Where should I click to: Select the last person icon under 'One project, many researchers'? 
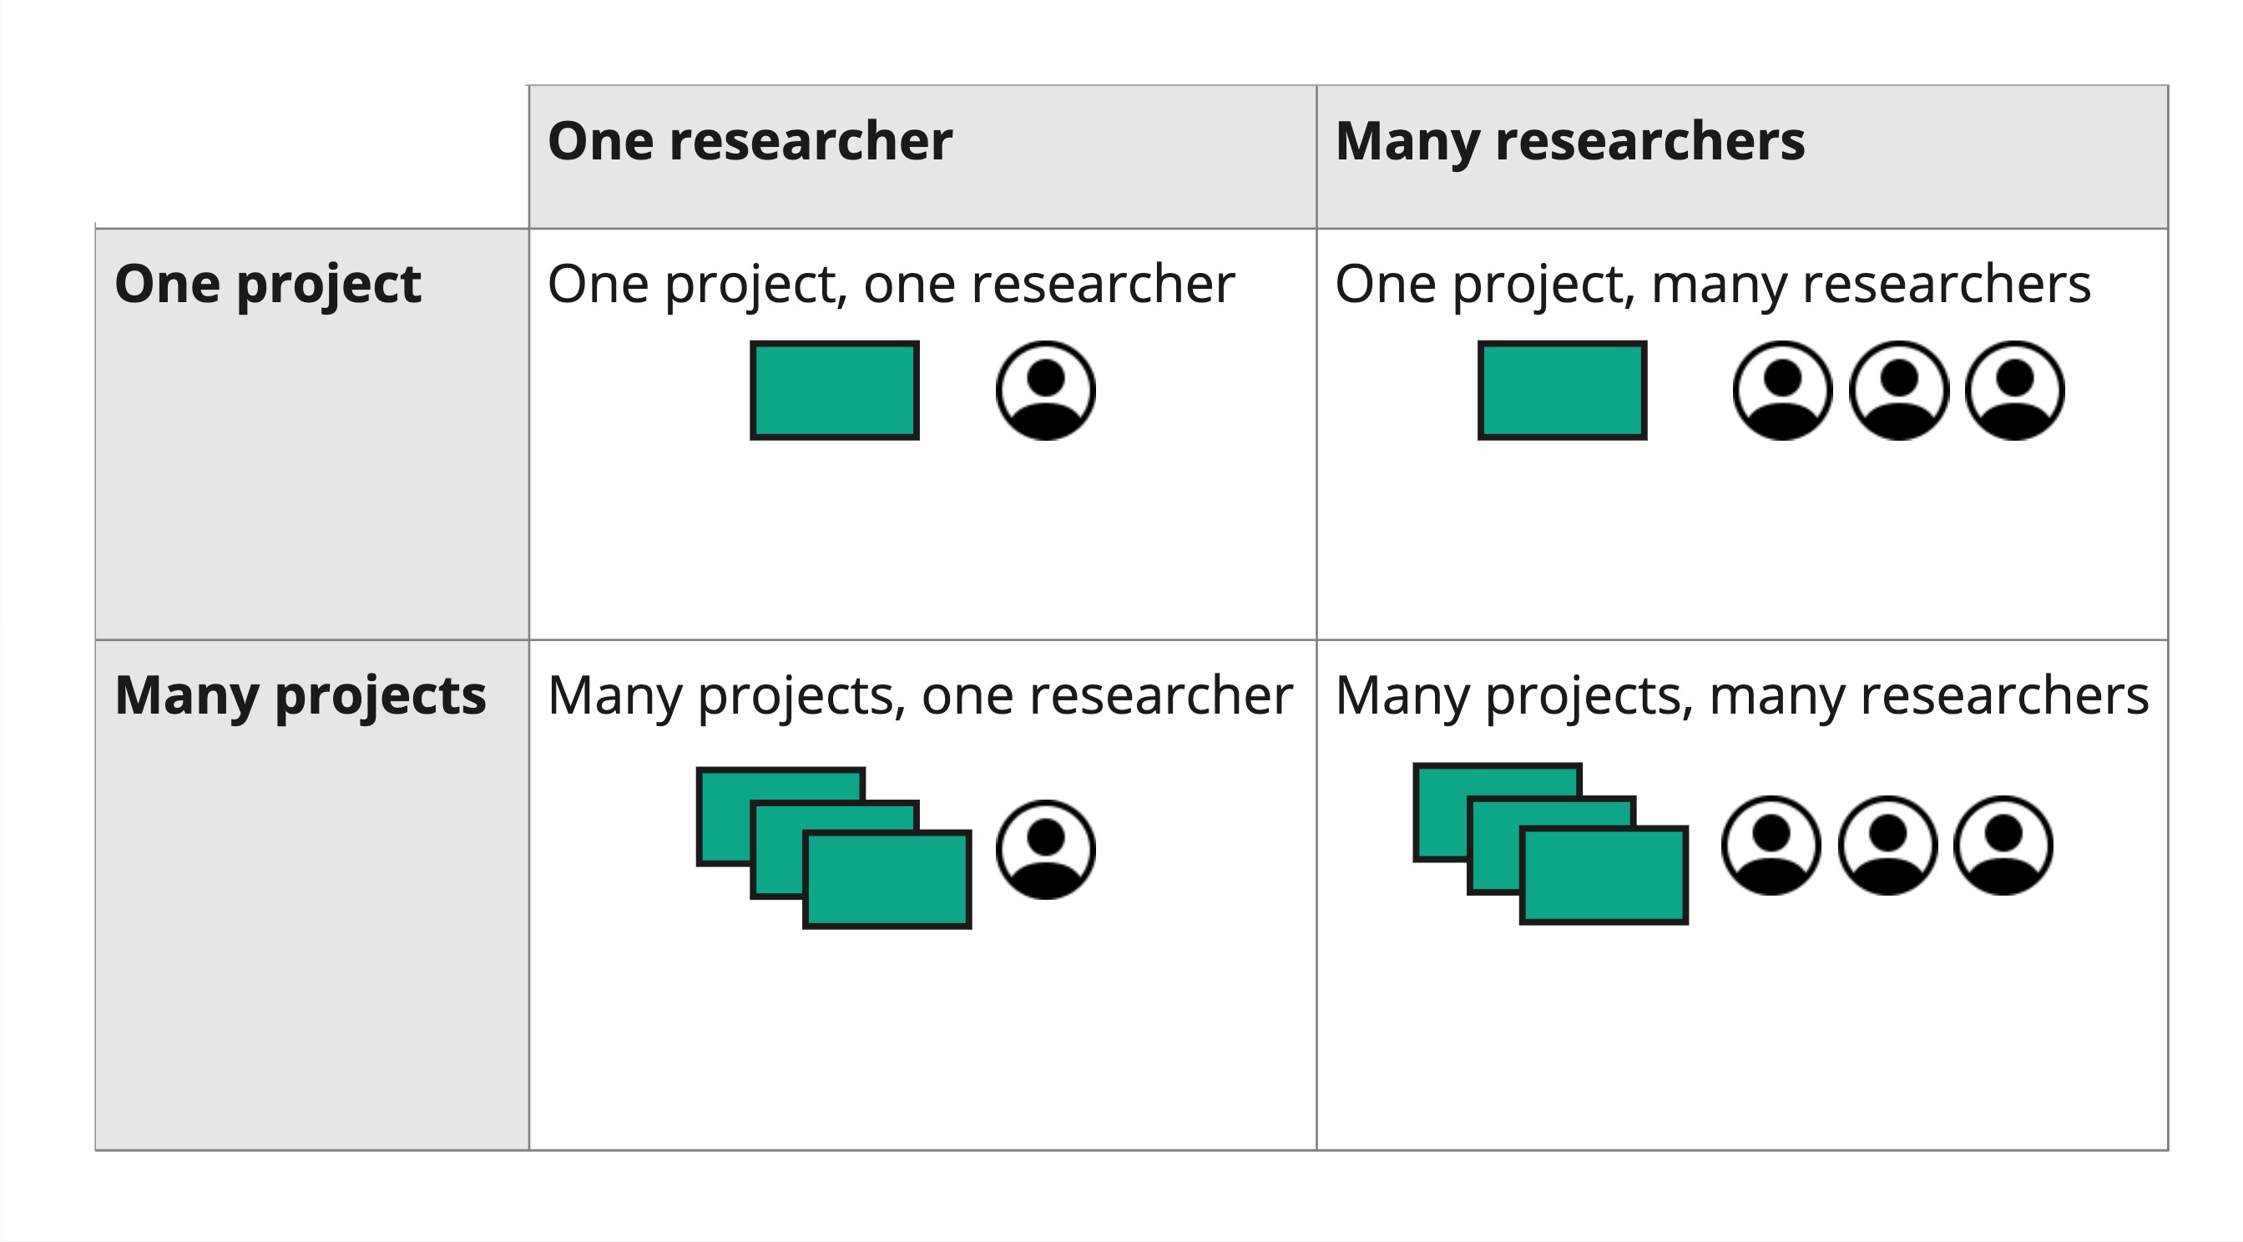coord(2014,390)
